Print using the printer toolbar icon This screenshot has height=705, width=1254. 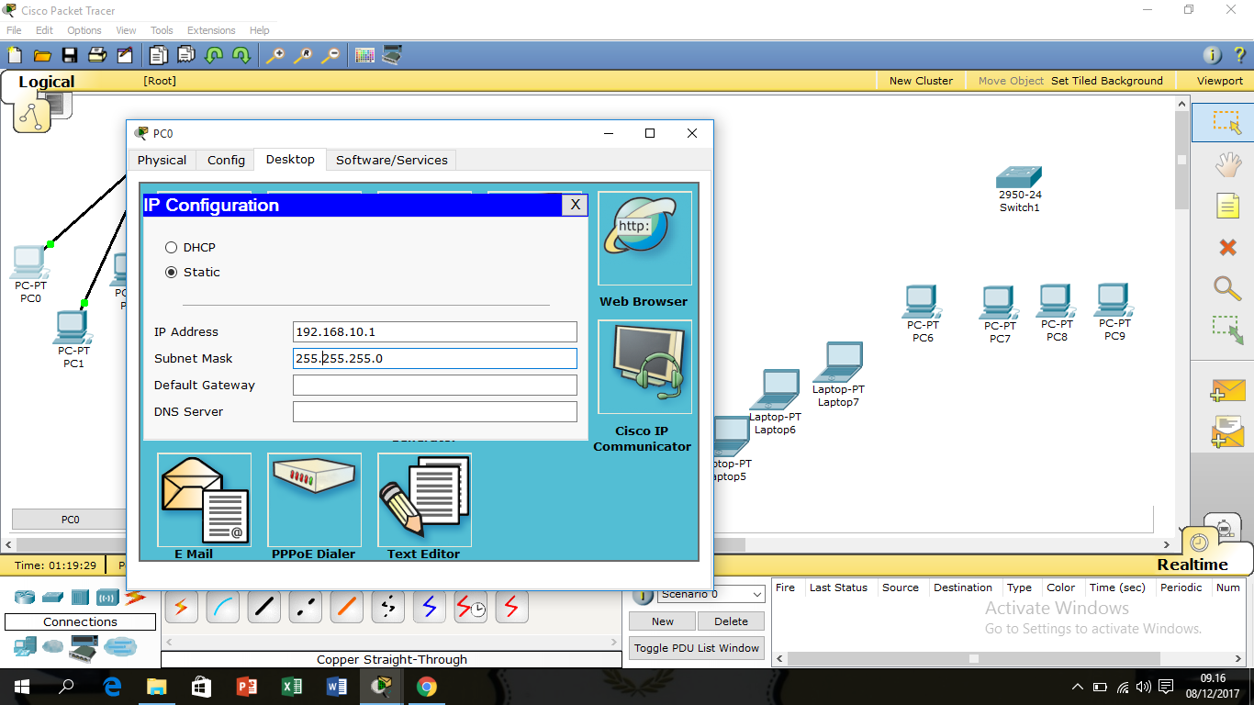[x=97, y=55]
